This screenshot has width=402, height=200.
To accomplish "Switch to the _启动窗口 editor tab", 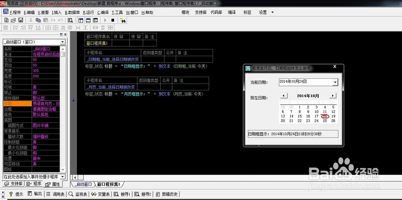I will [82, 184].
